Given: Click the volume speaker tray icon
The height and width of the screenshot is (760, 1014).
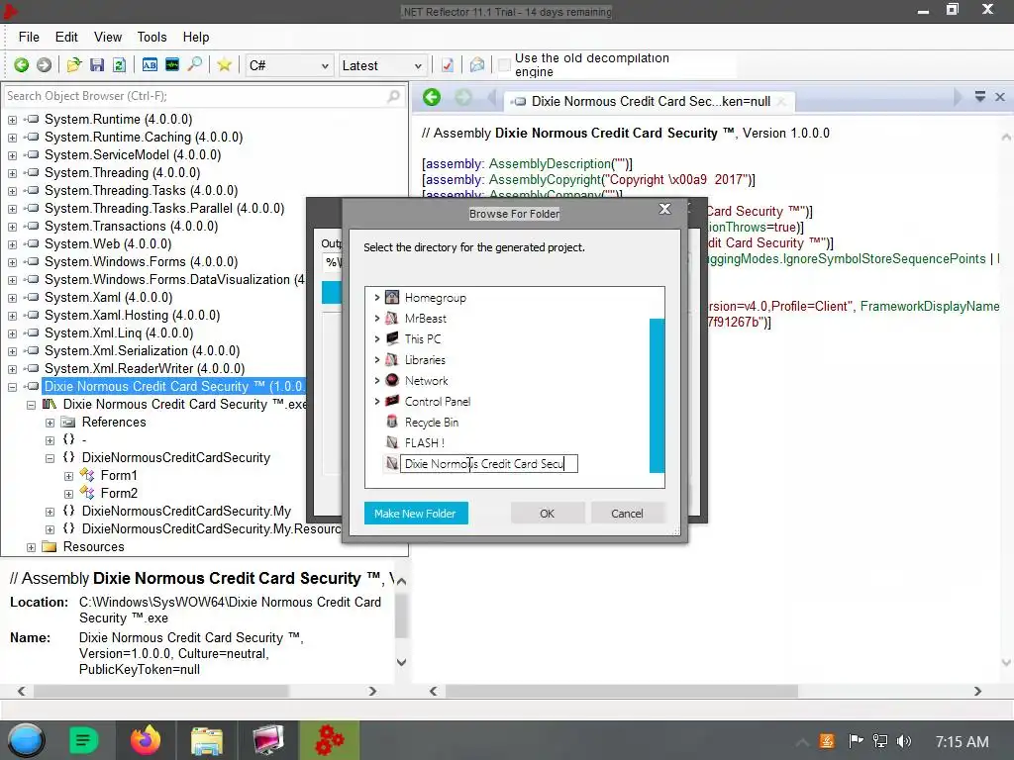Looking at the screenshot, I should tap(904, 741).
